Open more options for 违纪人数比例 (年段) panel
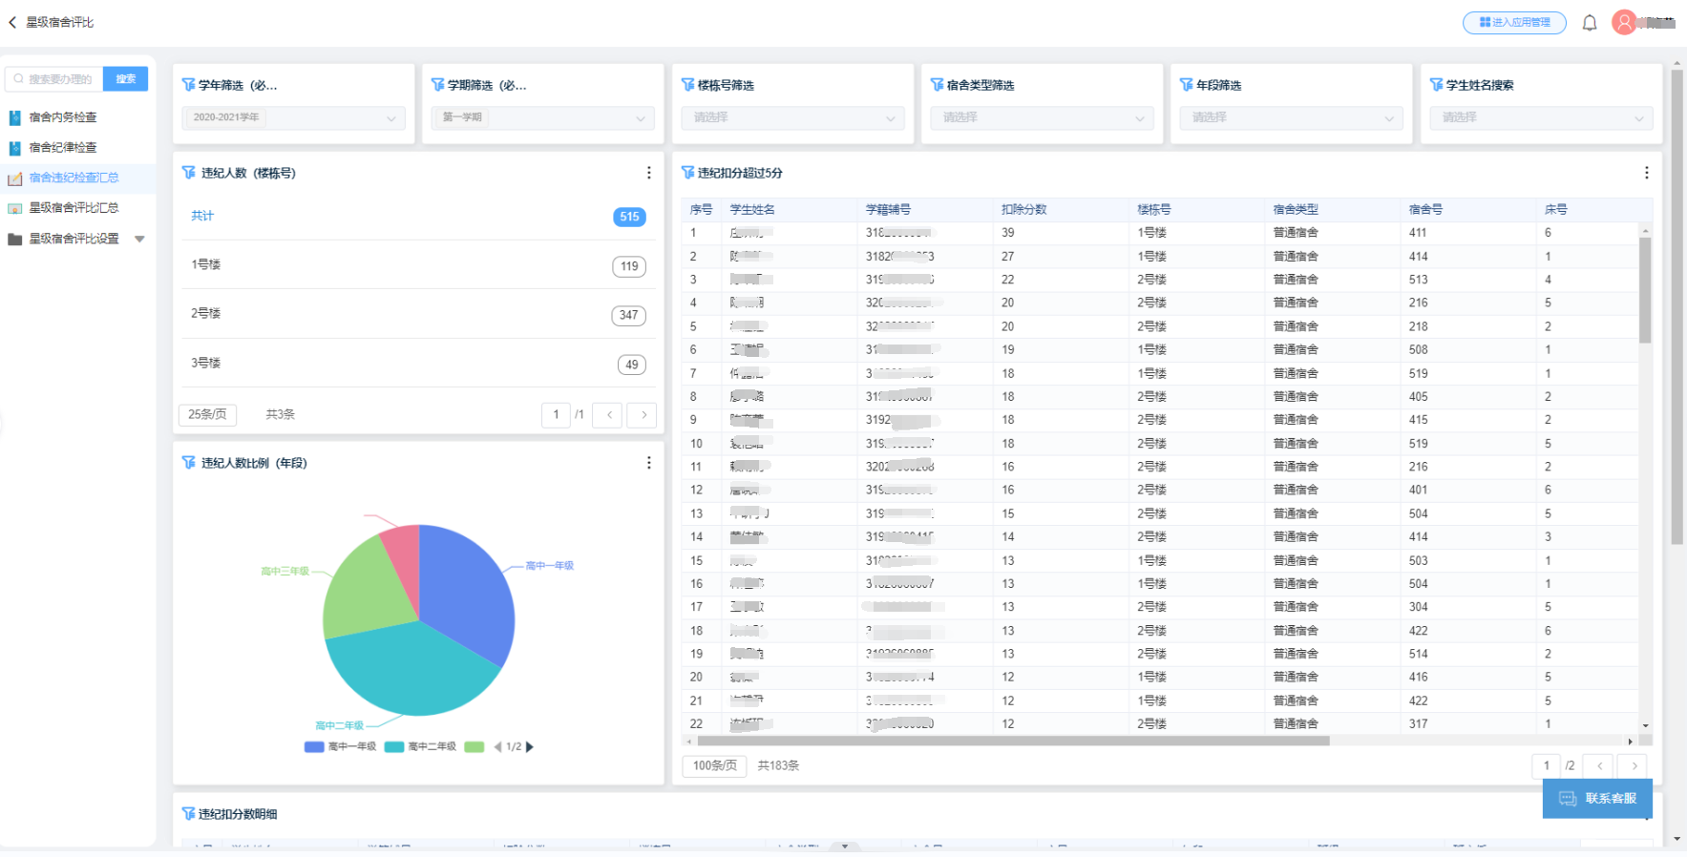 (x=649, y=463)
